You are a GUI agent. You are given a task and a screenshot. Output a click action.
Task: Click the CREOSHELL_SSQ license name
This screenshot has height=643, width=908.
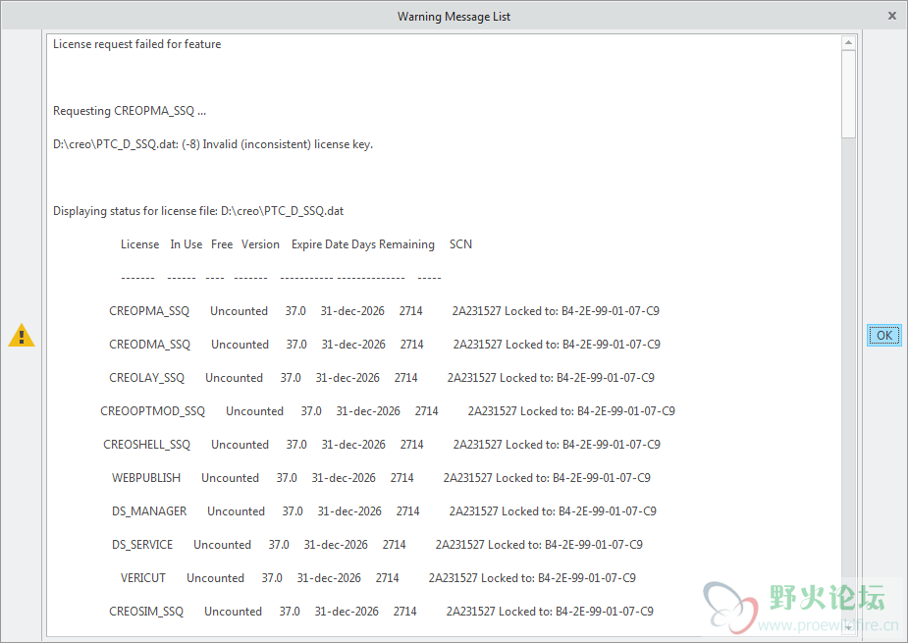146,445
